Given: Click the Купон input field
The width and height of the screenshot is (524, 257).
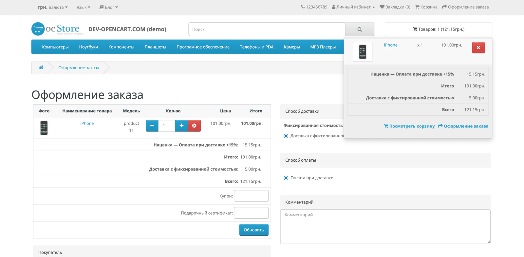Looking at the screenshot, I should point(251,196).
